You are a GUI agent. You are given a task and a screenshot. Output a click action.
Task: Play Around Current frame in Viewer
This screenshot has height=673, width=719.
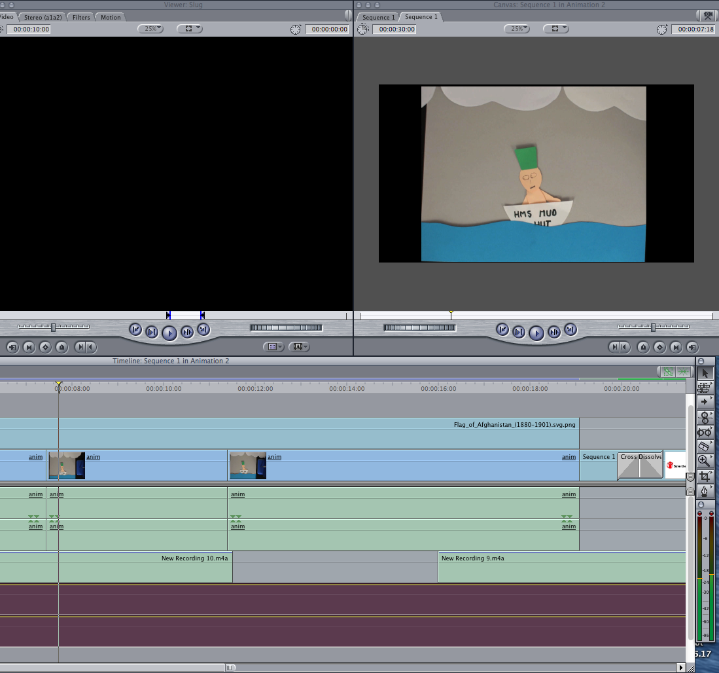(187, 332)
